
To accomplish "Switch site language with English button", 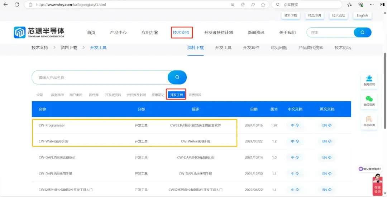I will [x=362, y=15].
